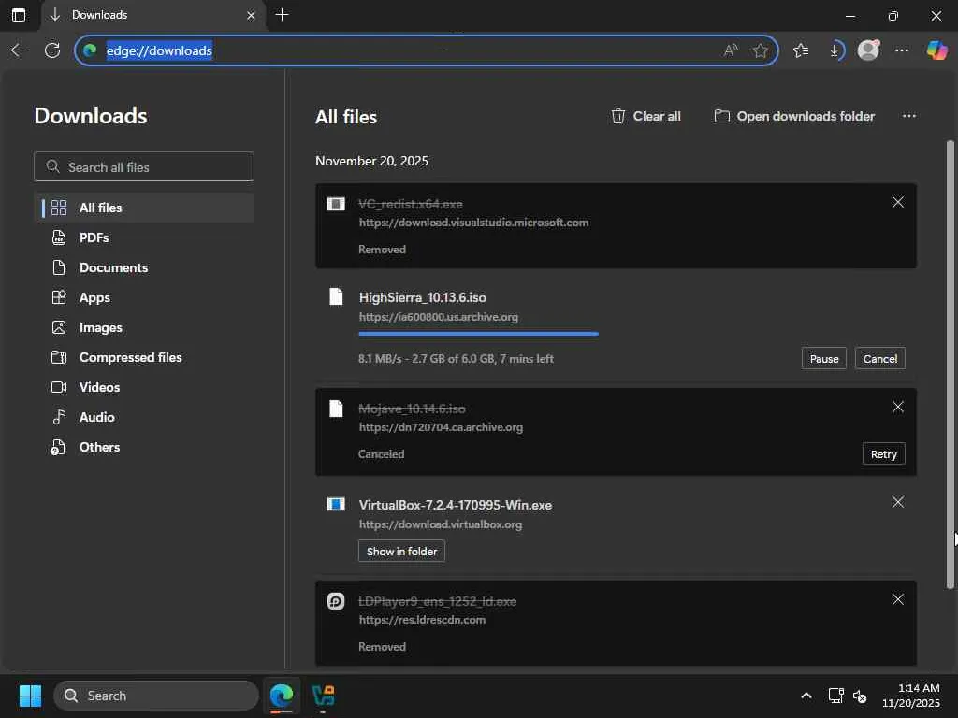Screen dimensions: 958x718
Task: Refresh the downloads page
Action: (x=52, y=50)
